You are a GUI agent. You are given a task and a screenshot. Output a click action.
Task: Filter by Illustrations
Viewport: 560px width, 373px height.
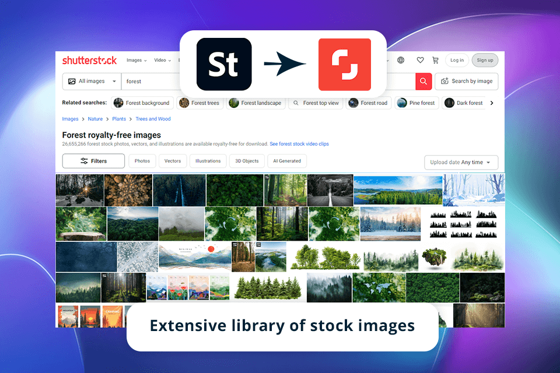pyautogui.click(x=208, y=161)
